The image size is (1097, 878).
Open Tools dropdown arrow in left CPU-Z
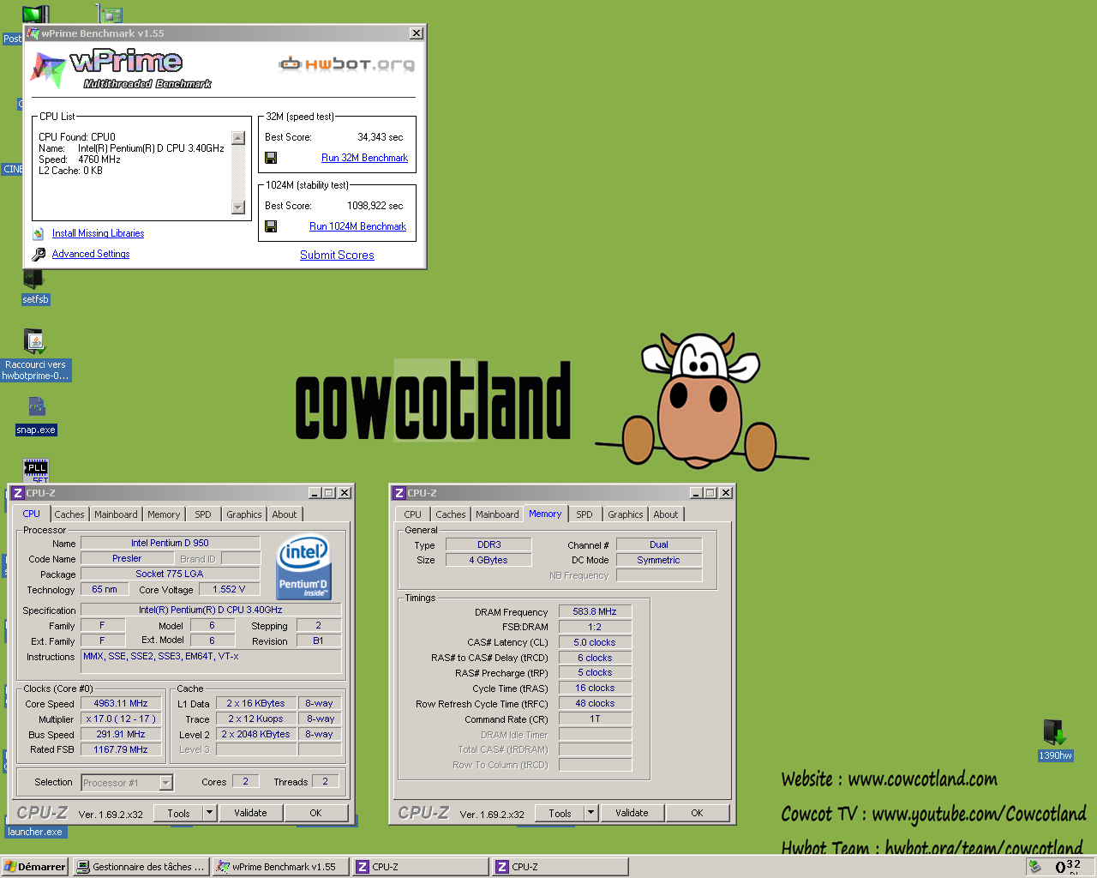click(209, 813)
